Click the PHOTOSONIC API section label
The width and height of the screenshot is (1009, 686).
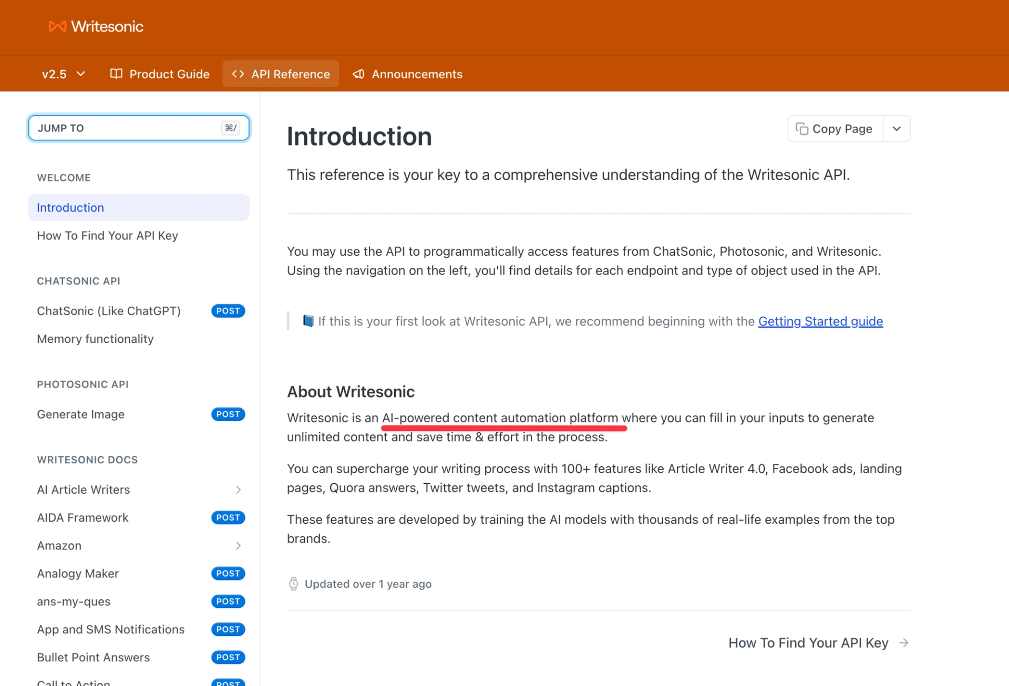click(x=83, y=384)
